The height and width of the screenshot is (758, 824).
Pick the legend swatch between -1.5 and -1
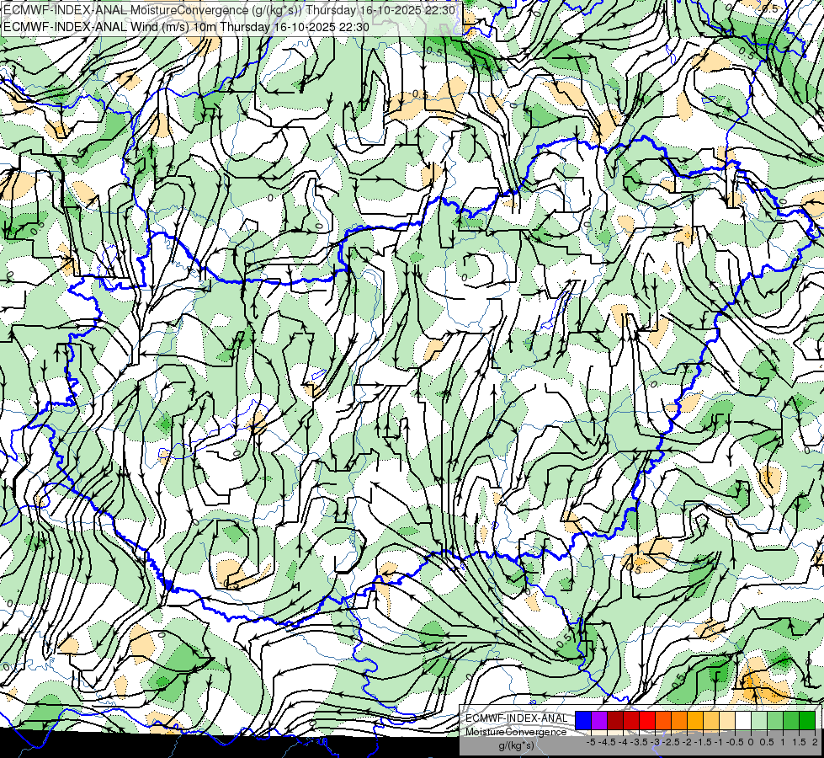click(711, 720)
